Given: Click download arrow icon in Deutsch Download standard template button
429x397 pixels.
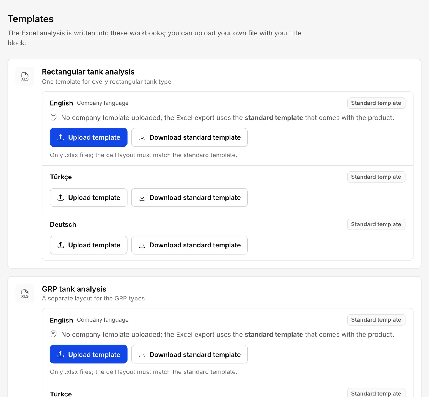Looking at the screenshot, I should (142, 245).
